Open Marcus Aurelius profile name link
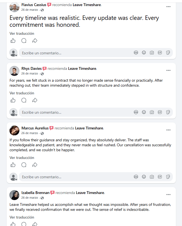The width and height of the screenshot is (182, 226). coord(35,128)
